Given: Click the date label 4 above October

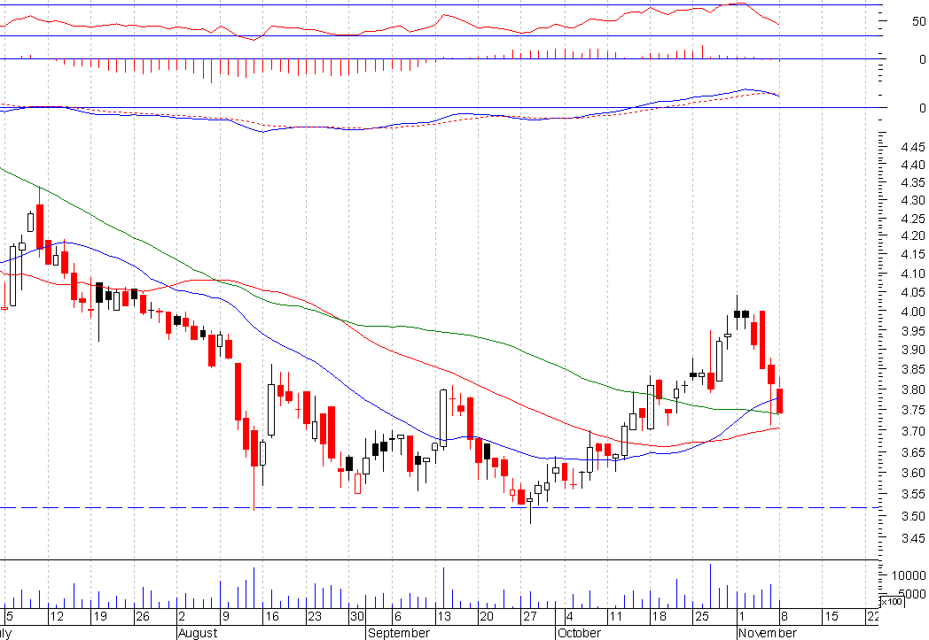Looking at the screenshot, I should pos(569,616).
